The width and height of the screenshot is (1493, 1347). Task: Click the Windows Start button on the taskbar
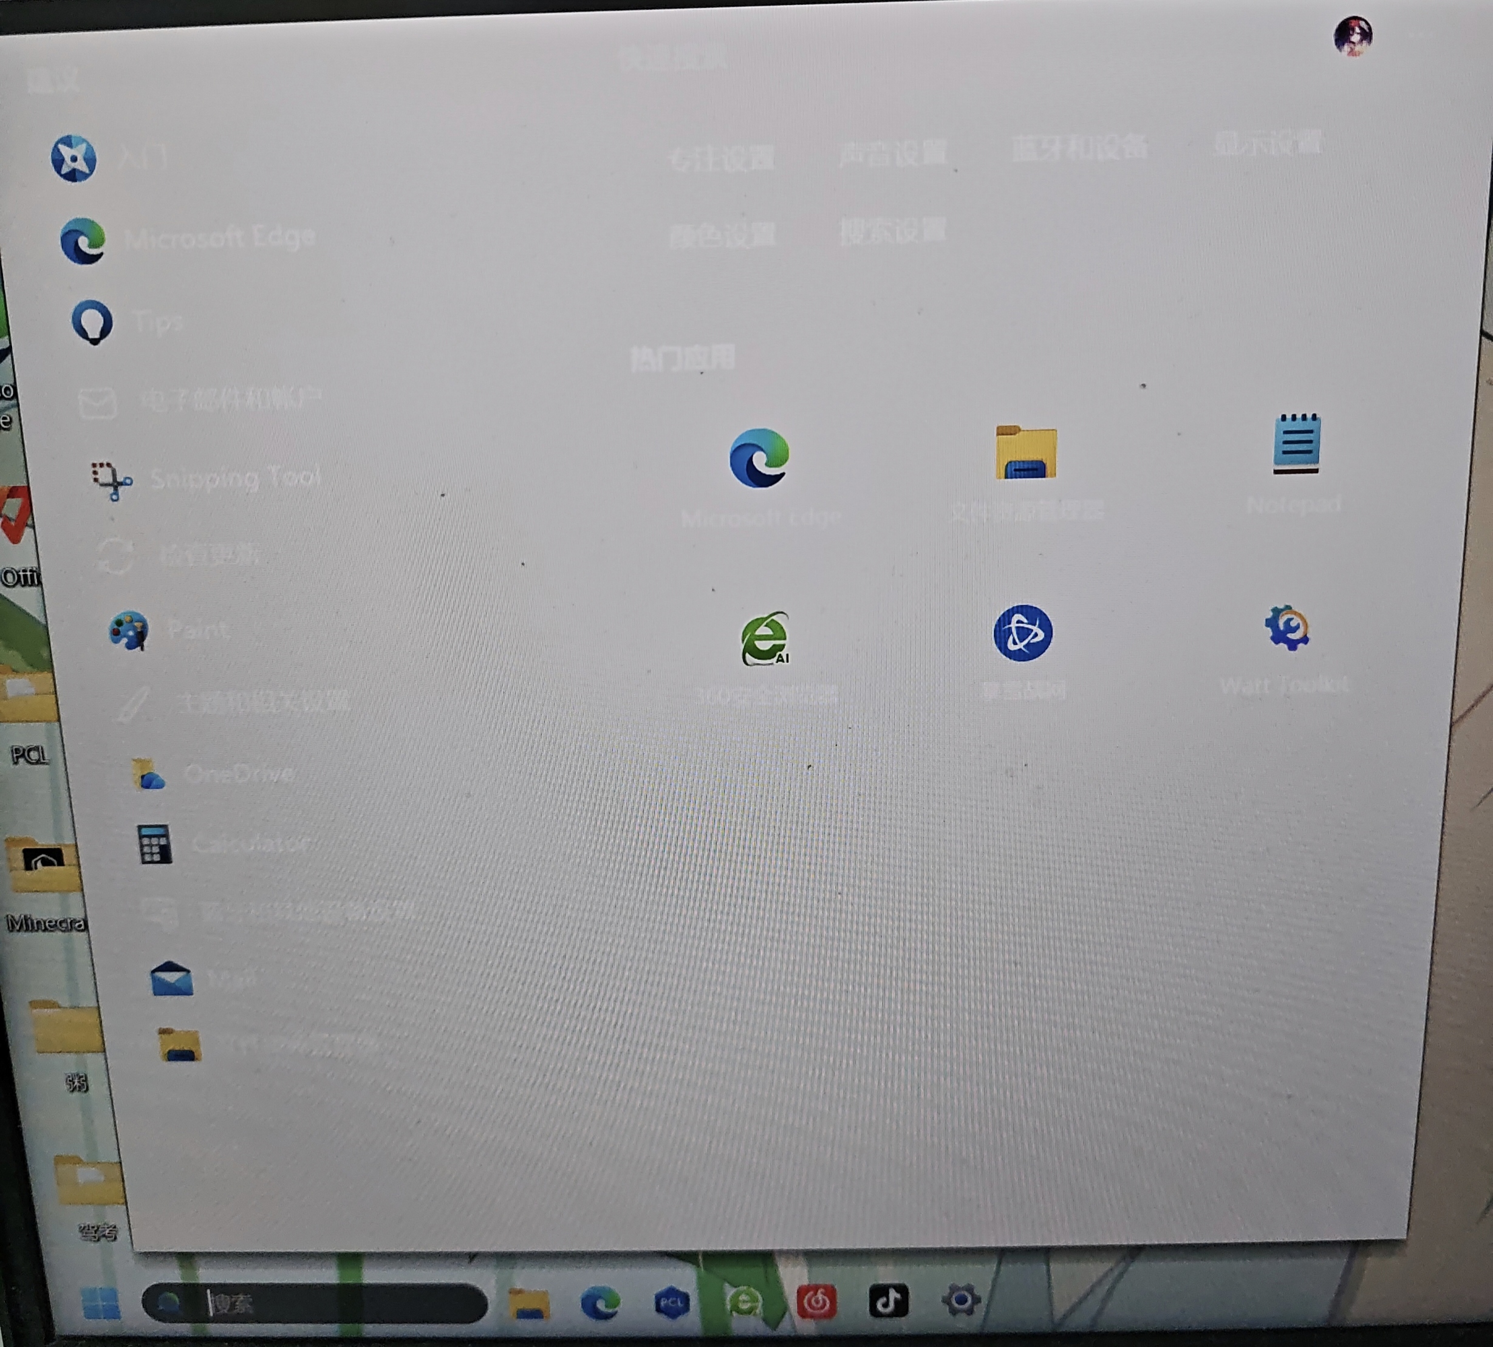click(x=101, y=1303)
